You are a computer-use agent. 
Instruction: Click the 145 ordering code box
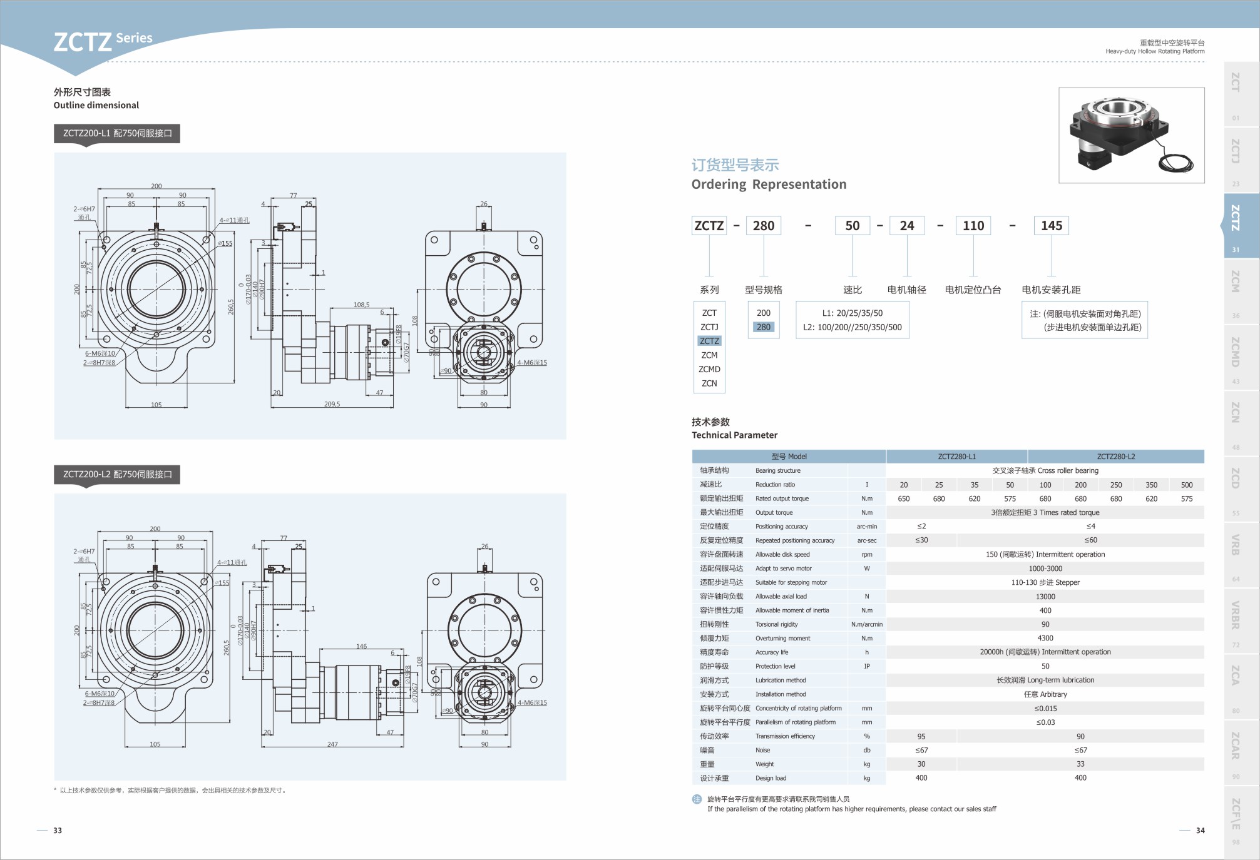[x=1052, y=226]
